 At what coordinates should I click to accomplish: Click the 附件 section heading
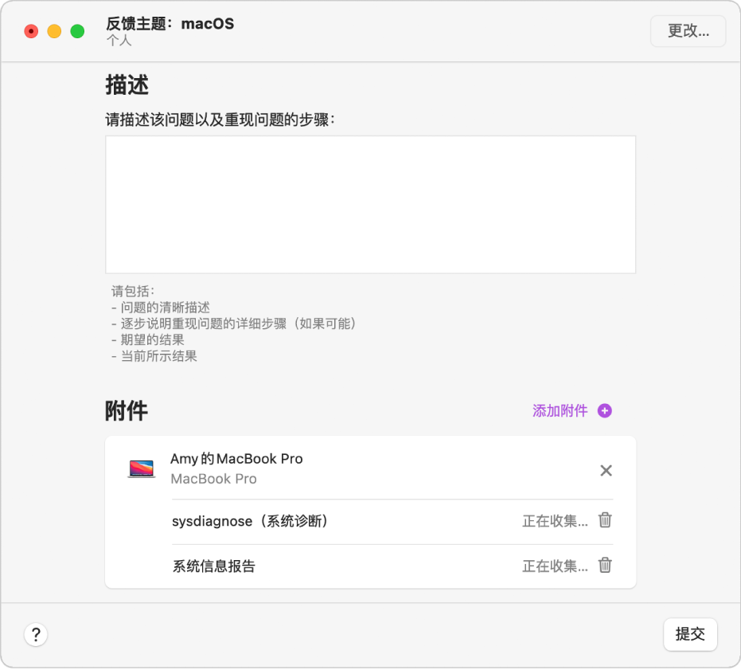point(127,411)
